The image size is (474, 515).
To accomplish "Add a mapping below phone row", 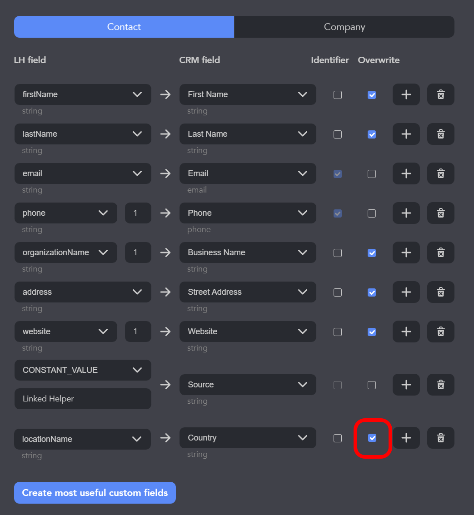I will coord(406,213).
